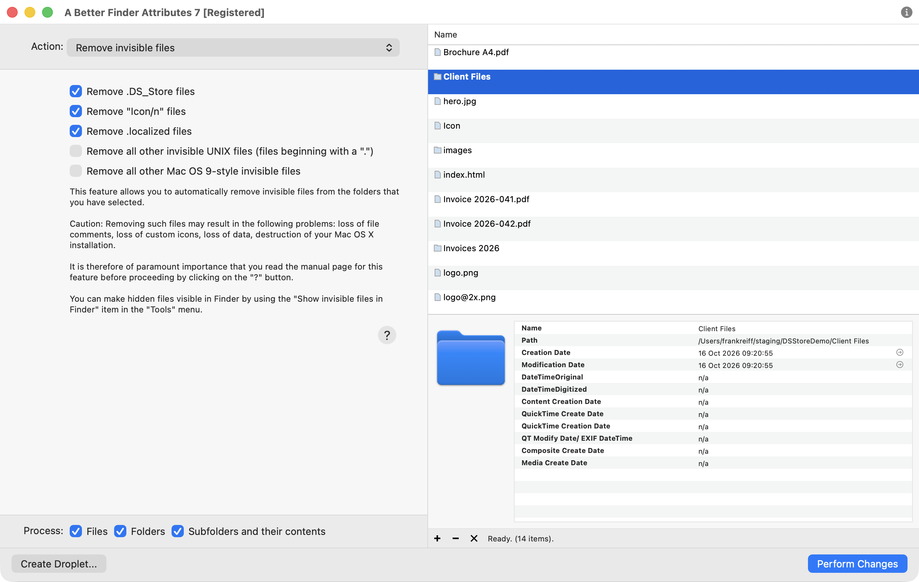Enable removing all other invisible UNIX files

point(76,151)
